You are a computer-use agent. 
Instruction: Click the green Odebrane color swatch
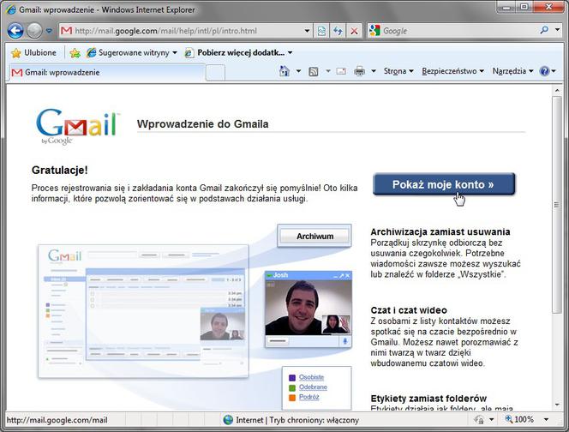pos(292,387)
